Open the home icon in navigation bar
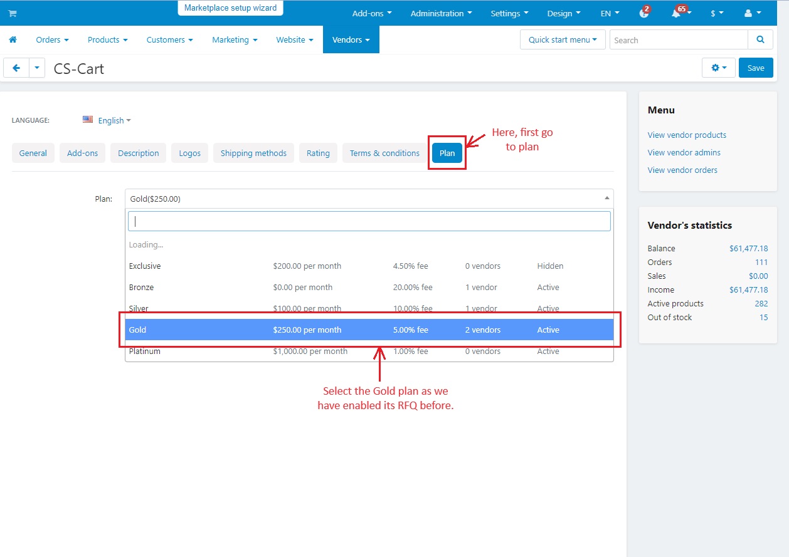The height and width of the screenshot is (557, 789). click(13, 39)
